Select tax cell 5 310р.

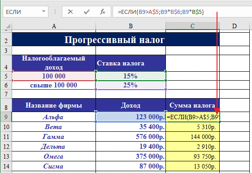tap(192, 127)
